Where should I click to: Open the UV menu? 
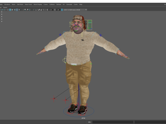[64, 4]
